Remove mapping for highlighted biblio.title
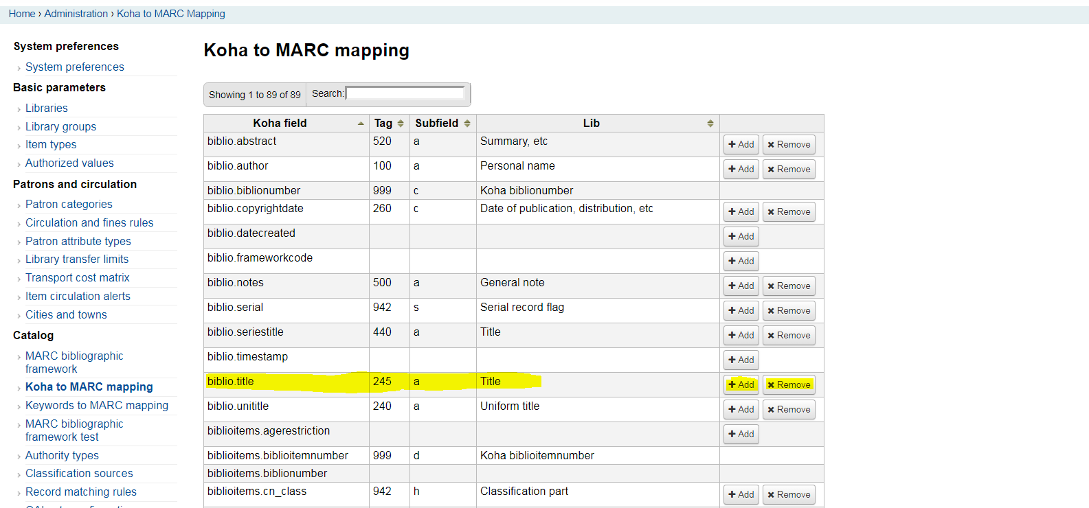Screen dimensions: 1089x508 tap(789, 384)
